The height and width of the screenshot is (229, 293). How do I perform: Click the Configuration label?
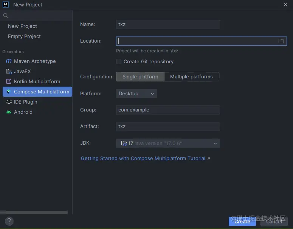point(97,77)
